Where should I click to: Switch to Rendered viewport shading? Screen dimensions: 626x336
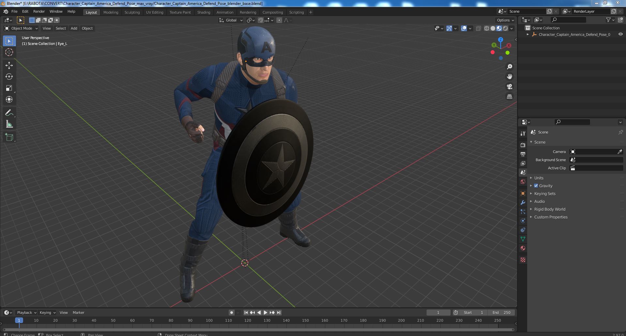point(505,28)
